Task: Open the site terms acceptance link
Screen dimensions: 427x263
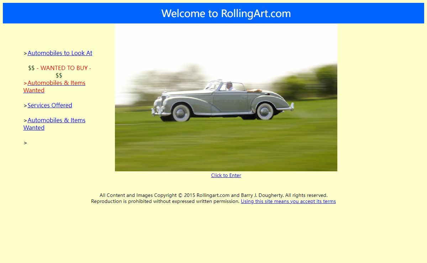Action: pyautogui.click(x=288, y=201)
